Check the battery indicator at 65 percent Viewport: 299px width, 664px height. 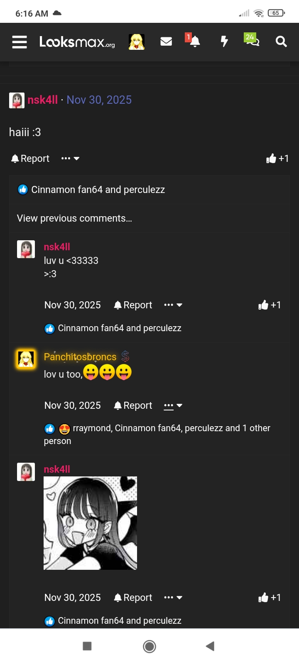tap(276, 13)
